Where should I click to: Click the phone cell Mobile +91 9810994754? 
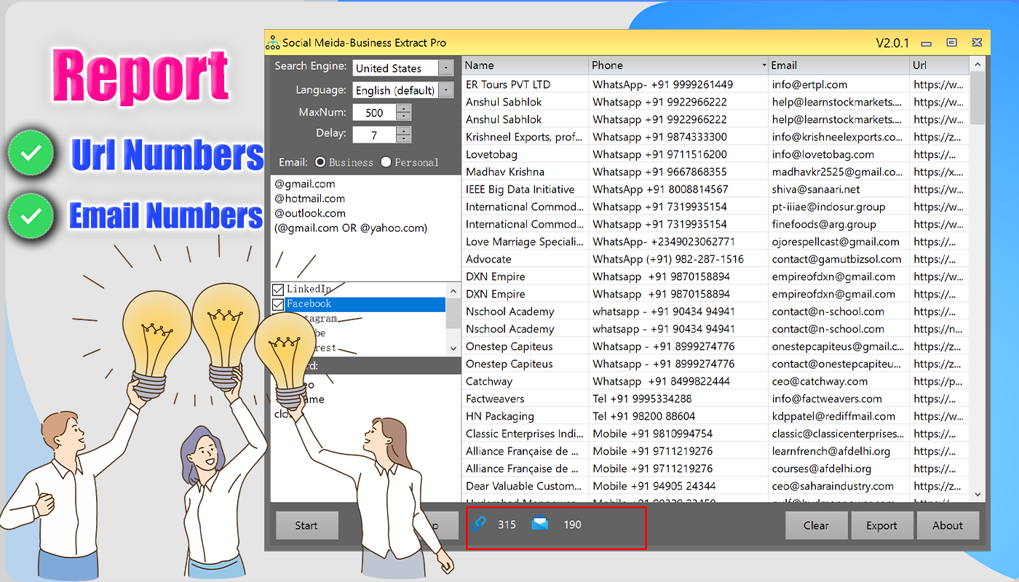[x=678, y=434]
